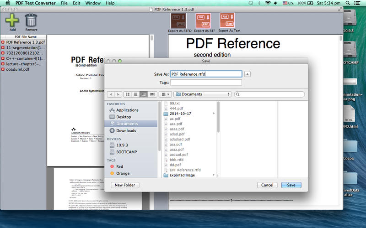Image resolution: width=366 pixels, height=228 pixels.
Task: Switch save dialog to list view
Action: [x=136, y=94]
